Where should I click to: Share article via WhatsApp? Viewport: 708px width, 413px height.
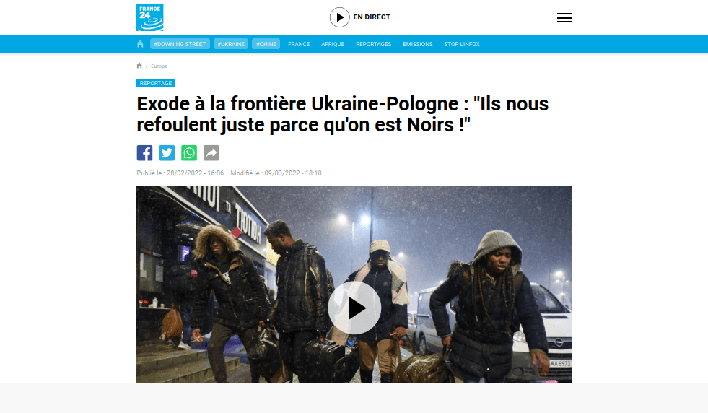pyautogui.click(x=189, y=153)
